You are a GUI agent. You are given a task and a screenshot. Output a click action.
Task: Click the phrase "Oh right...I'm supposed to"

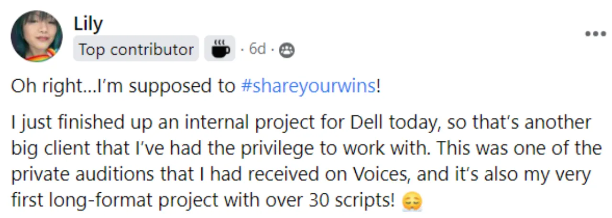[x=122, y=86]
